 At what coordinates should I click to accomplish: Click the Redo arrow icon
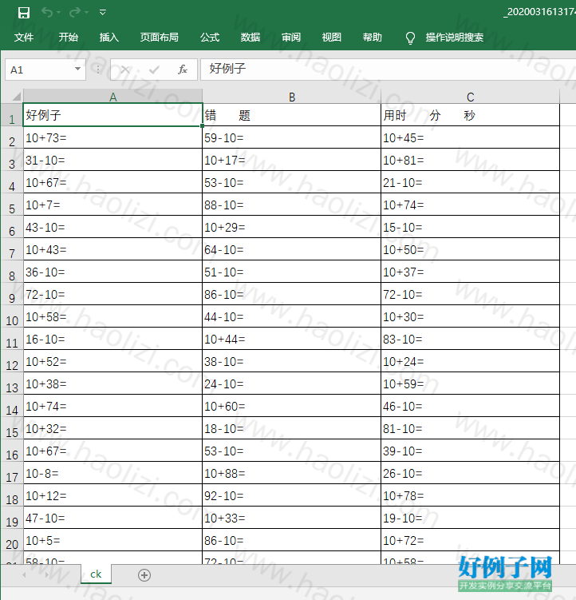[74, 12]
